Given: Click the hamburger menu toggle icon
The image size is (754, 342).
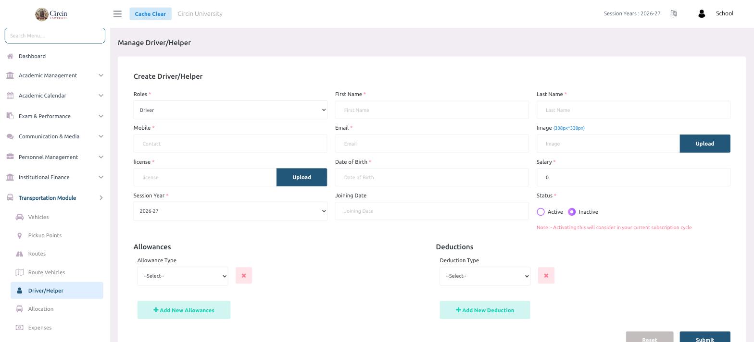Looking at the screenshot, I should tap(117, 14).
